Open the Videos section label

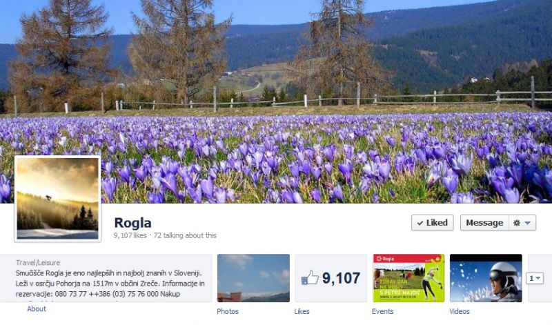(460, 311)
